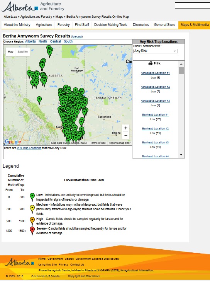Screen dimensions: 210x281
Task: Click the northernmost green trap marker on map
Action: click(x=49, y=48)
